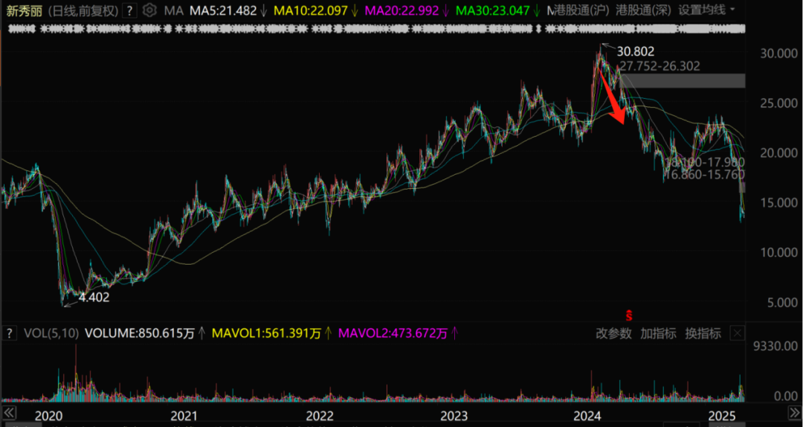Click the VOLUME:850.615万 readout
Viewport: 803px width, 427px height.
140,334
